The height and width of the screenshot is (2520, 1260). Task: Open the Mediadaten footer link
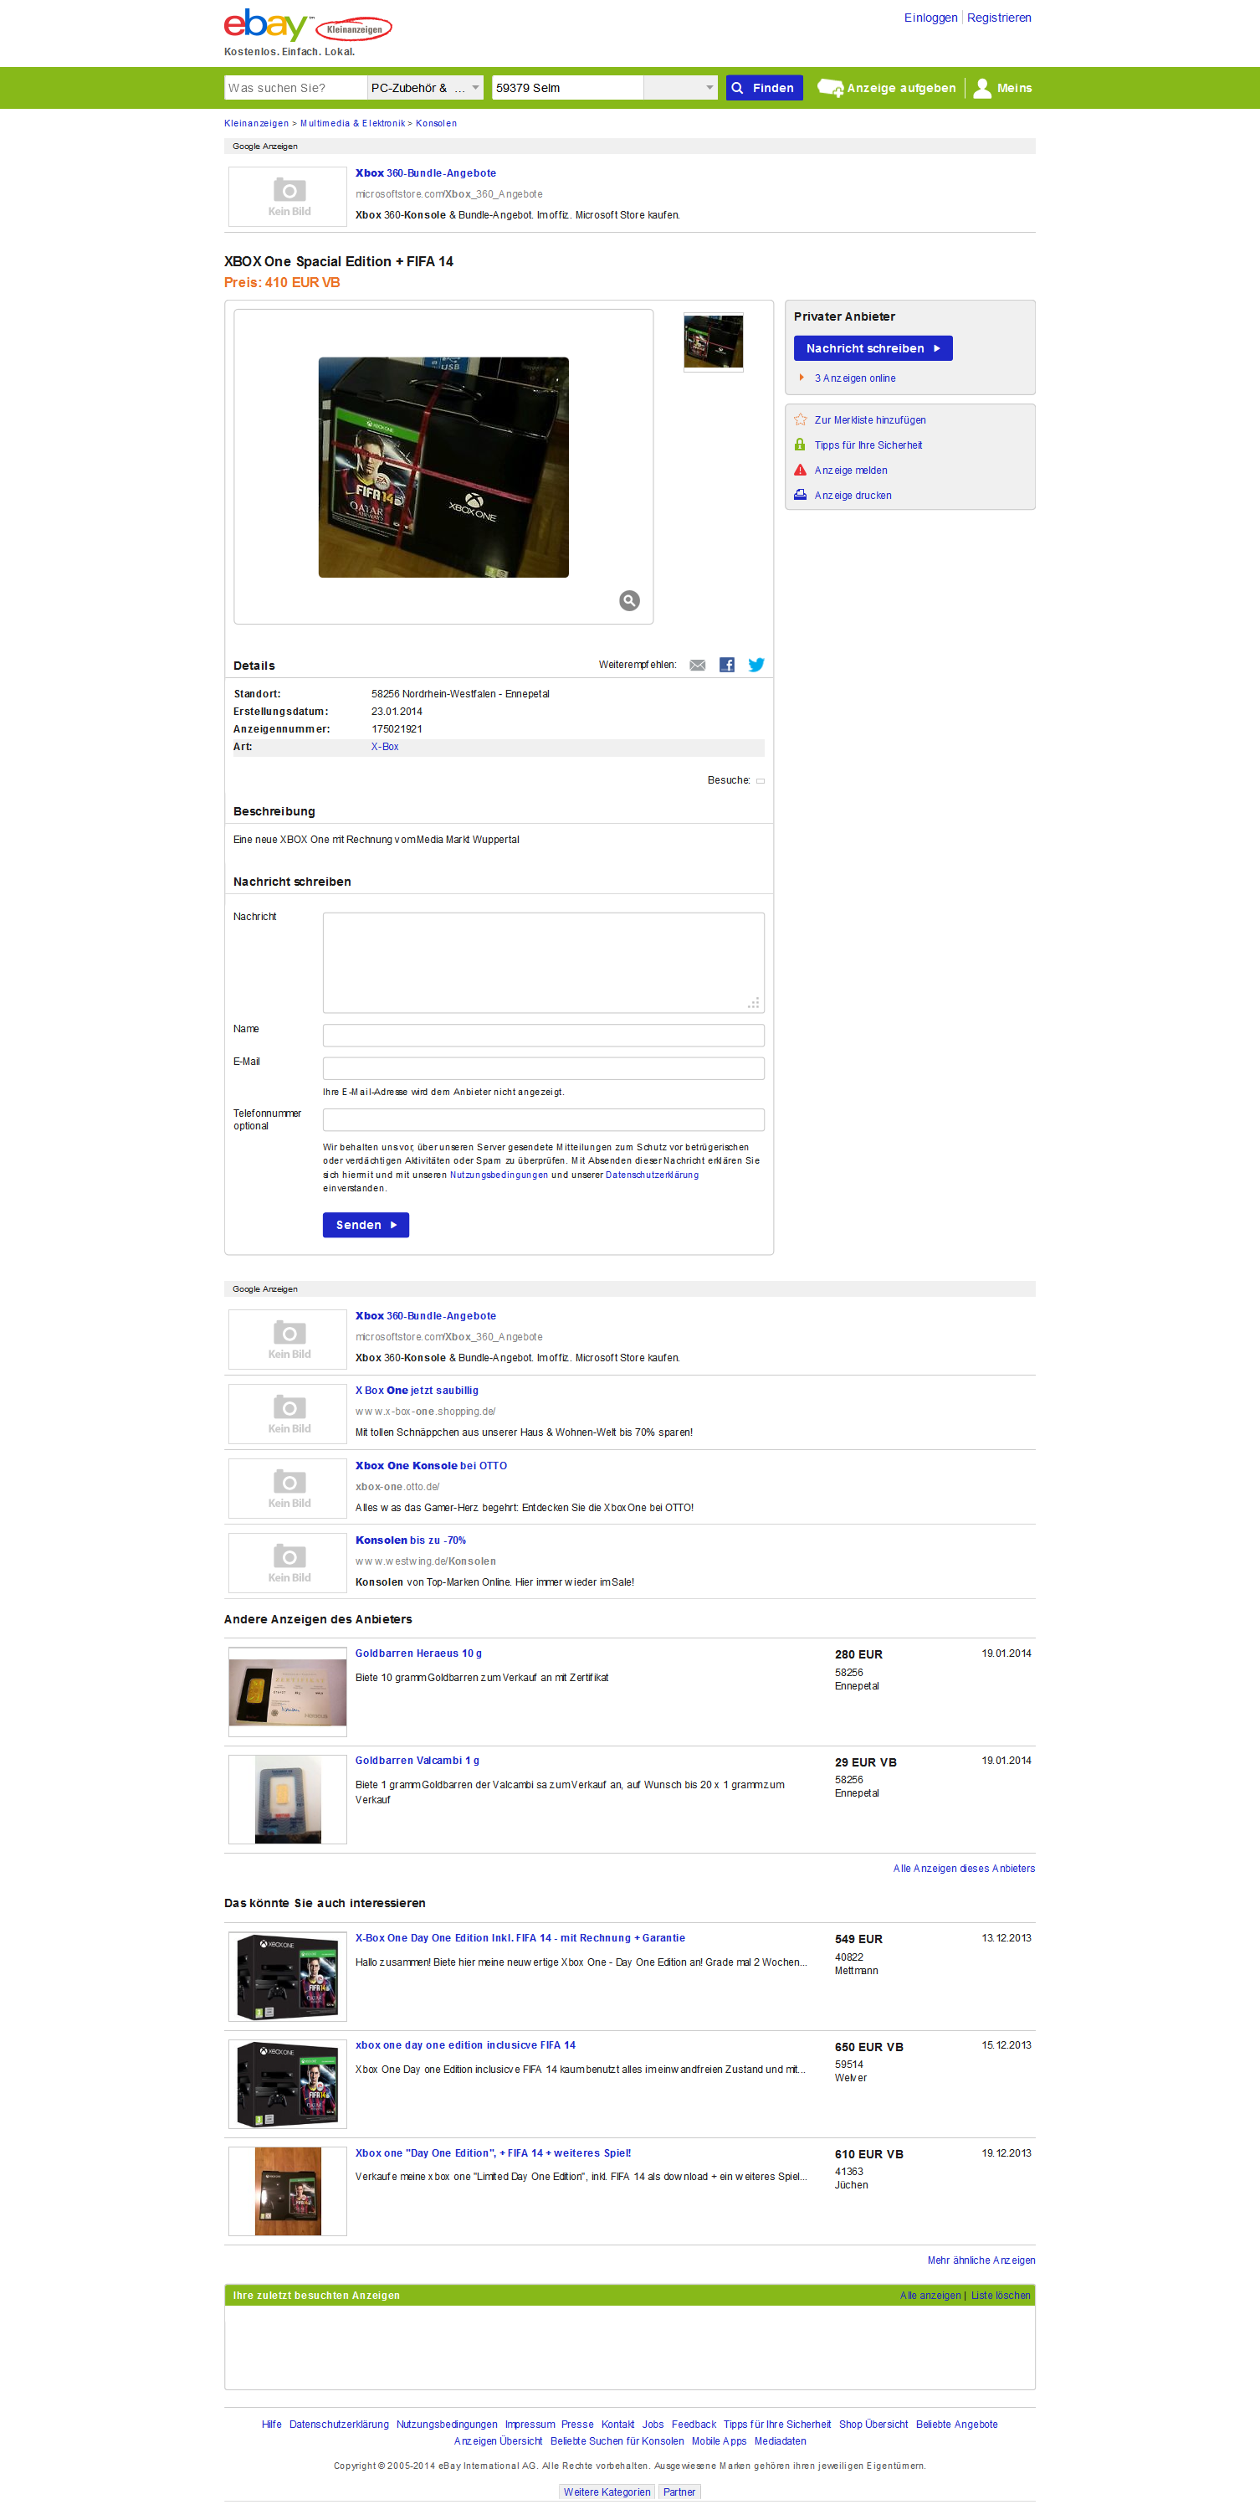(x=780, y=2440)
